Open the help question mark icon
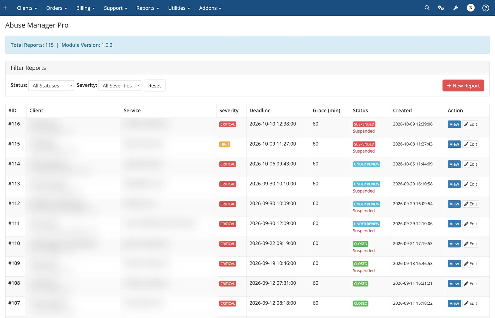495x318 pixels. click(x=486, y=8)
